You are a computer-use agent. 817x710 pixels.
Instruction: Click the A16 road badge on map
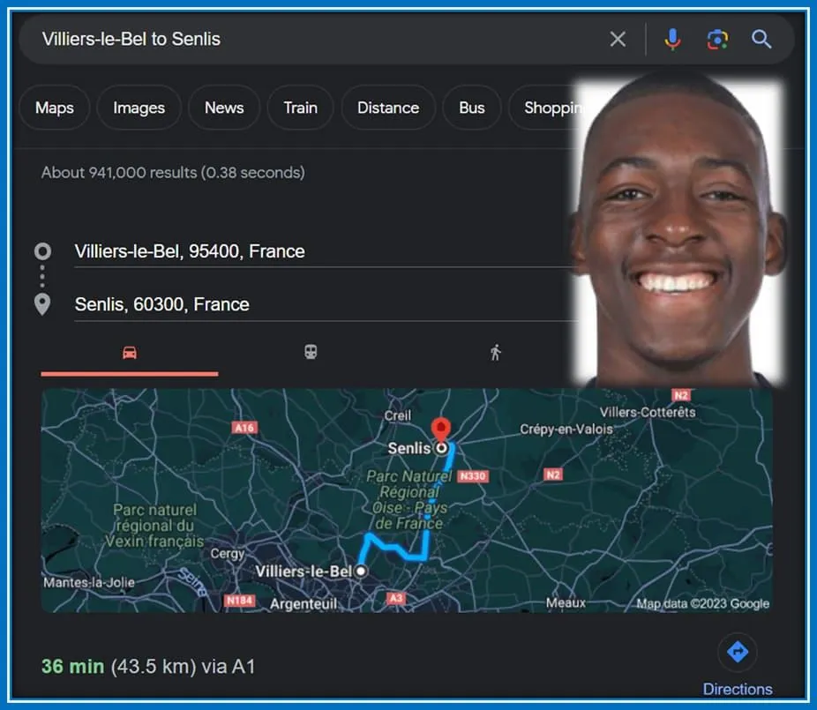(244, 428)
